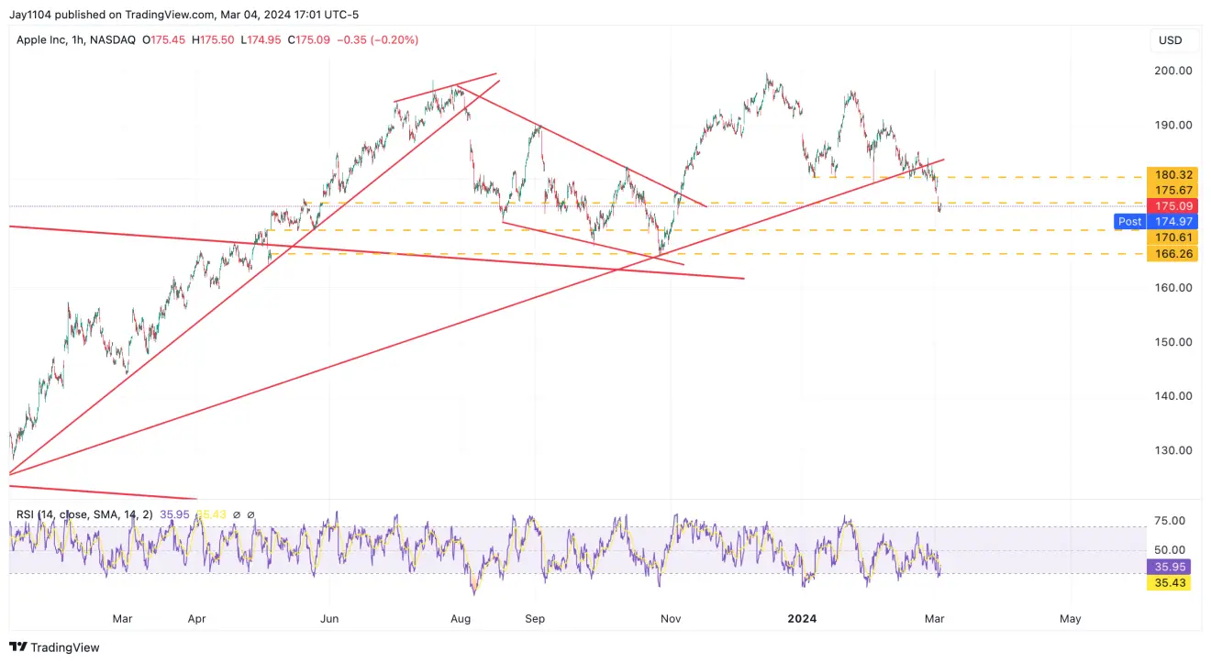Click the Nov label on time axis
The image size is (1211, 663).
click(671, 619)
